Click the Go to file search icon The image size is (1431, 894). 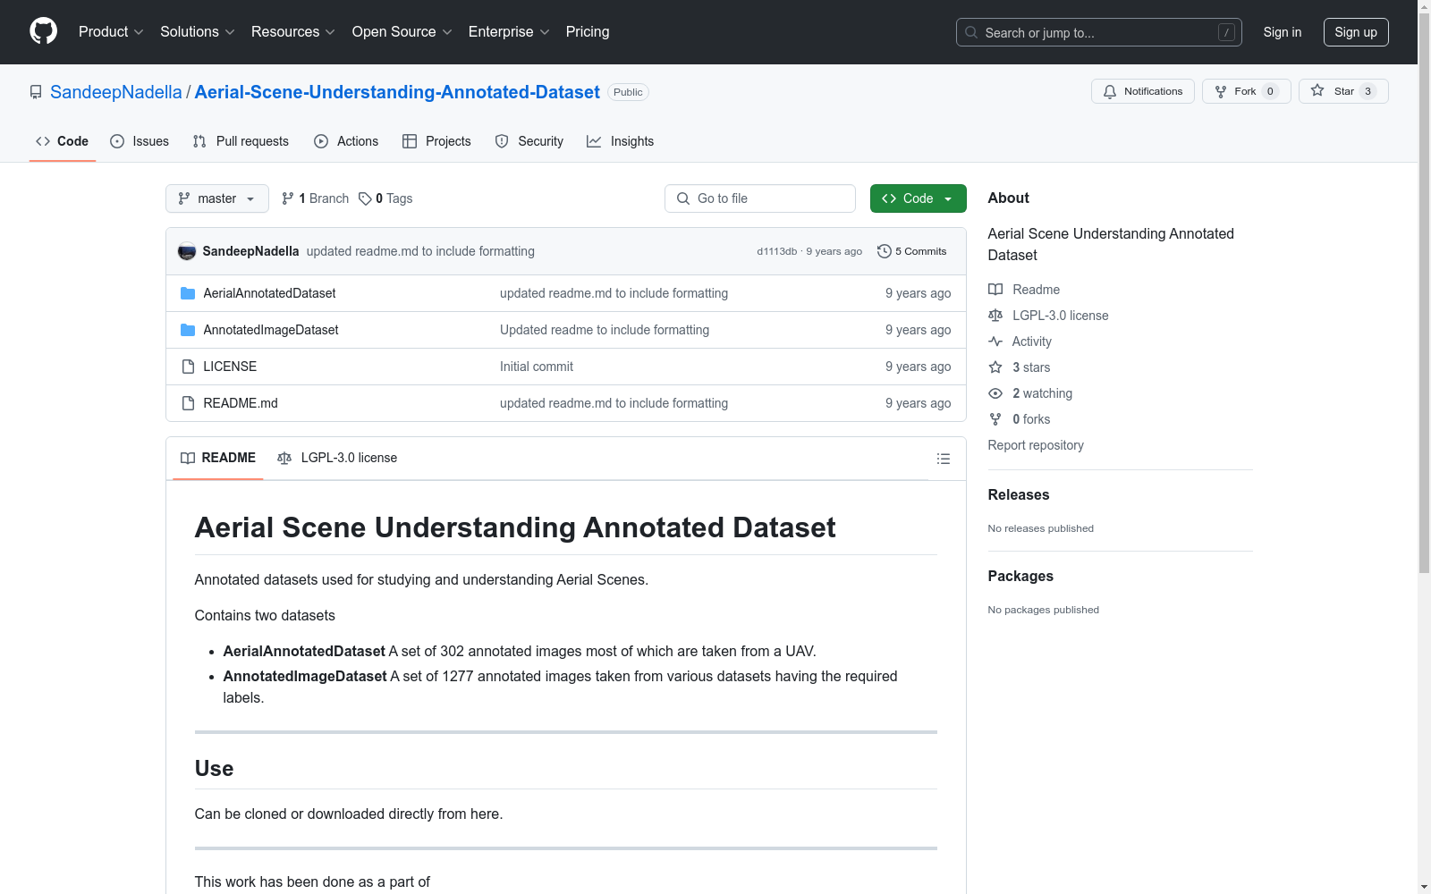pos(683,198)
